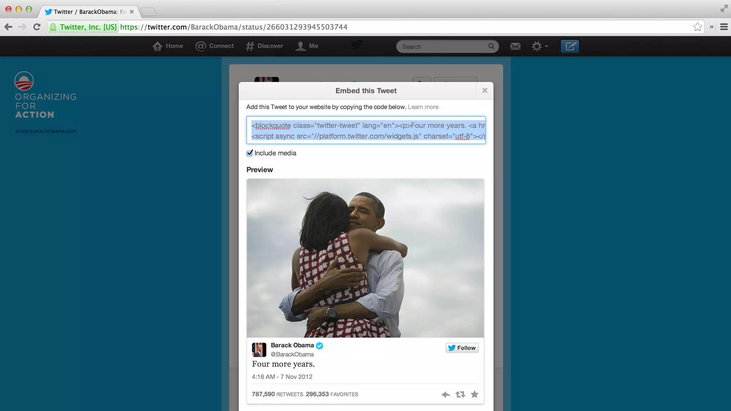Click the "Four more years." tweet text
The width and height of the screenshot is (731, 411).
click(283, 364)
